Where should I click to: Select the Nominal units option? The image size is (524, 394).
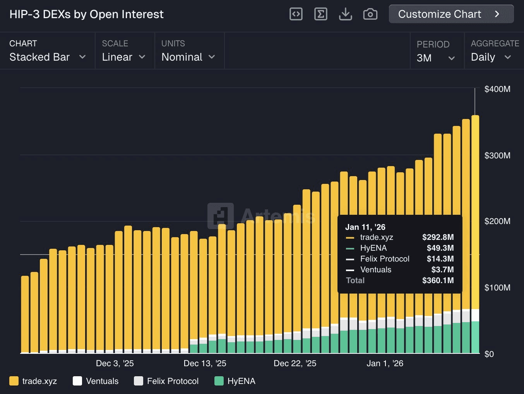click(187, 57)
